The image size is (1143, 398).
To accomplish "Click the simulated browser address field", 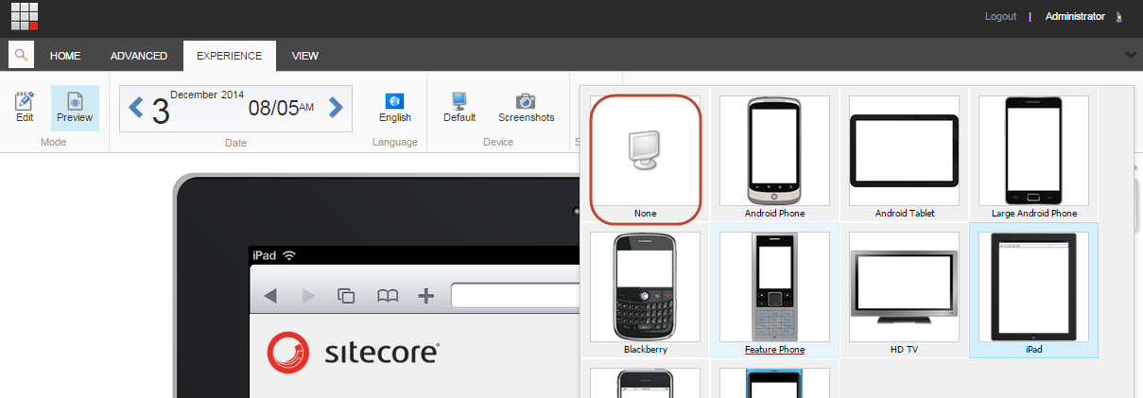I will [514, 296].
